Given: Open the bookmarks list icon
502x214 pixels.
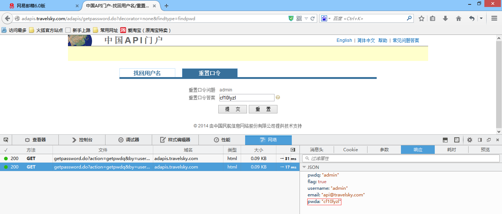Looking at the screenshot, I should pos(433,18).
